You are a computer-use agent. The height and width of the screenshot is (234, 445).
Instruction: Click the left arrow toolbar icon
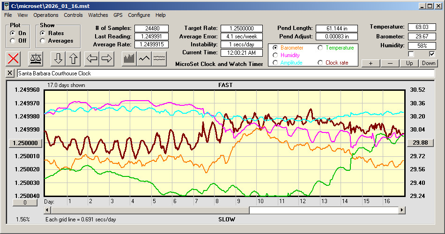click(92, 58)
